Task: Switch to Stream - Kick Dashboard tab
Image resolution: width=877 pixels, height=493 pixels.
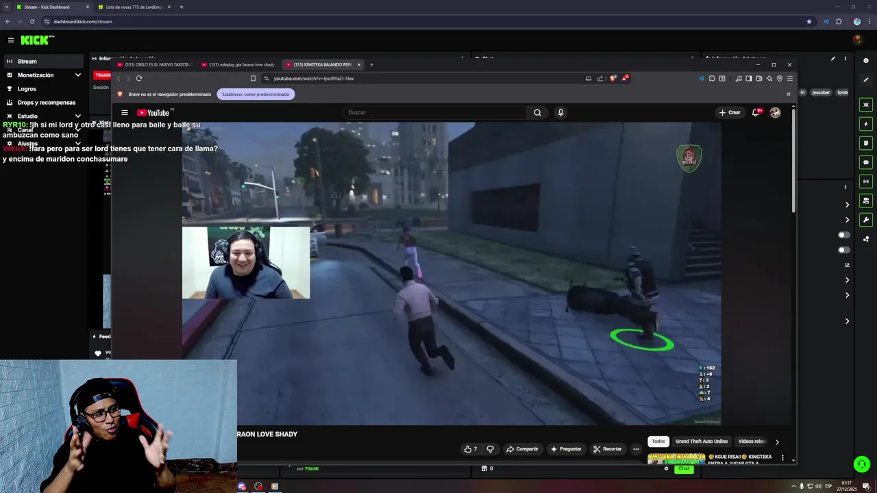Action: pyautogui.click(x=52, y=7)
